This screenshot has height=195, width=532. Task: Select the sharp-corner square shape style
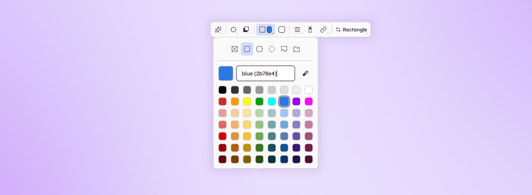pyautogui.click(x=247, y=49)
